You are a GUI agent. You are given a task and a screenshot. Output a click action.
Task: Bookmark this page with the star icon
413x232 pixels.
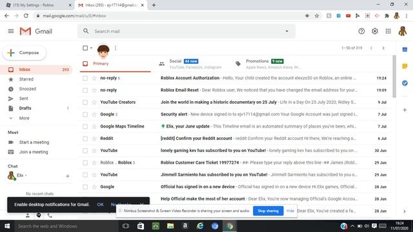coord(317,15)
